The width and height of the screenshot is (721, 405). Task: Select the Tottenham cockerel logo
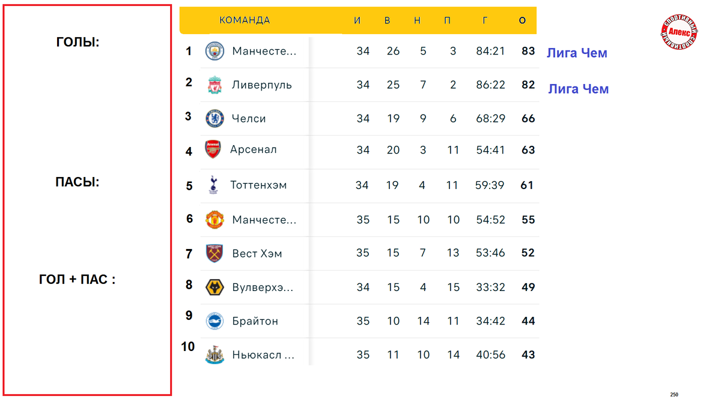pyautogui.click(x=213, y=185)
